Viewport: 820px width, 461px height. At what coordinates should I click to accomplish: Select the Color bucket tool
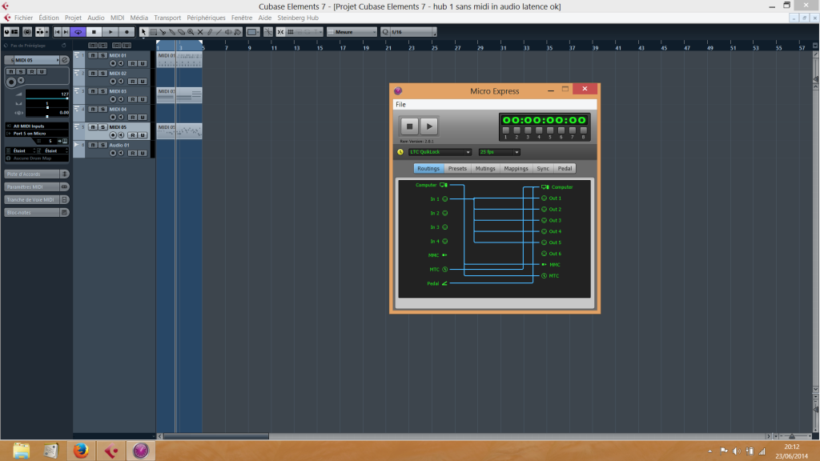point(238,32)
